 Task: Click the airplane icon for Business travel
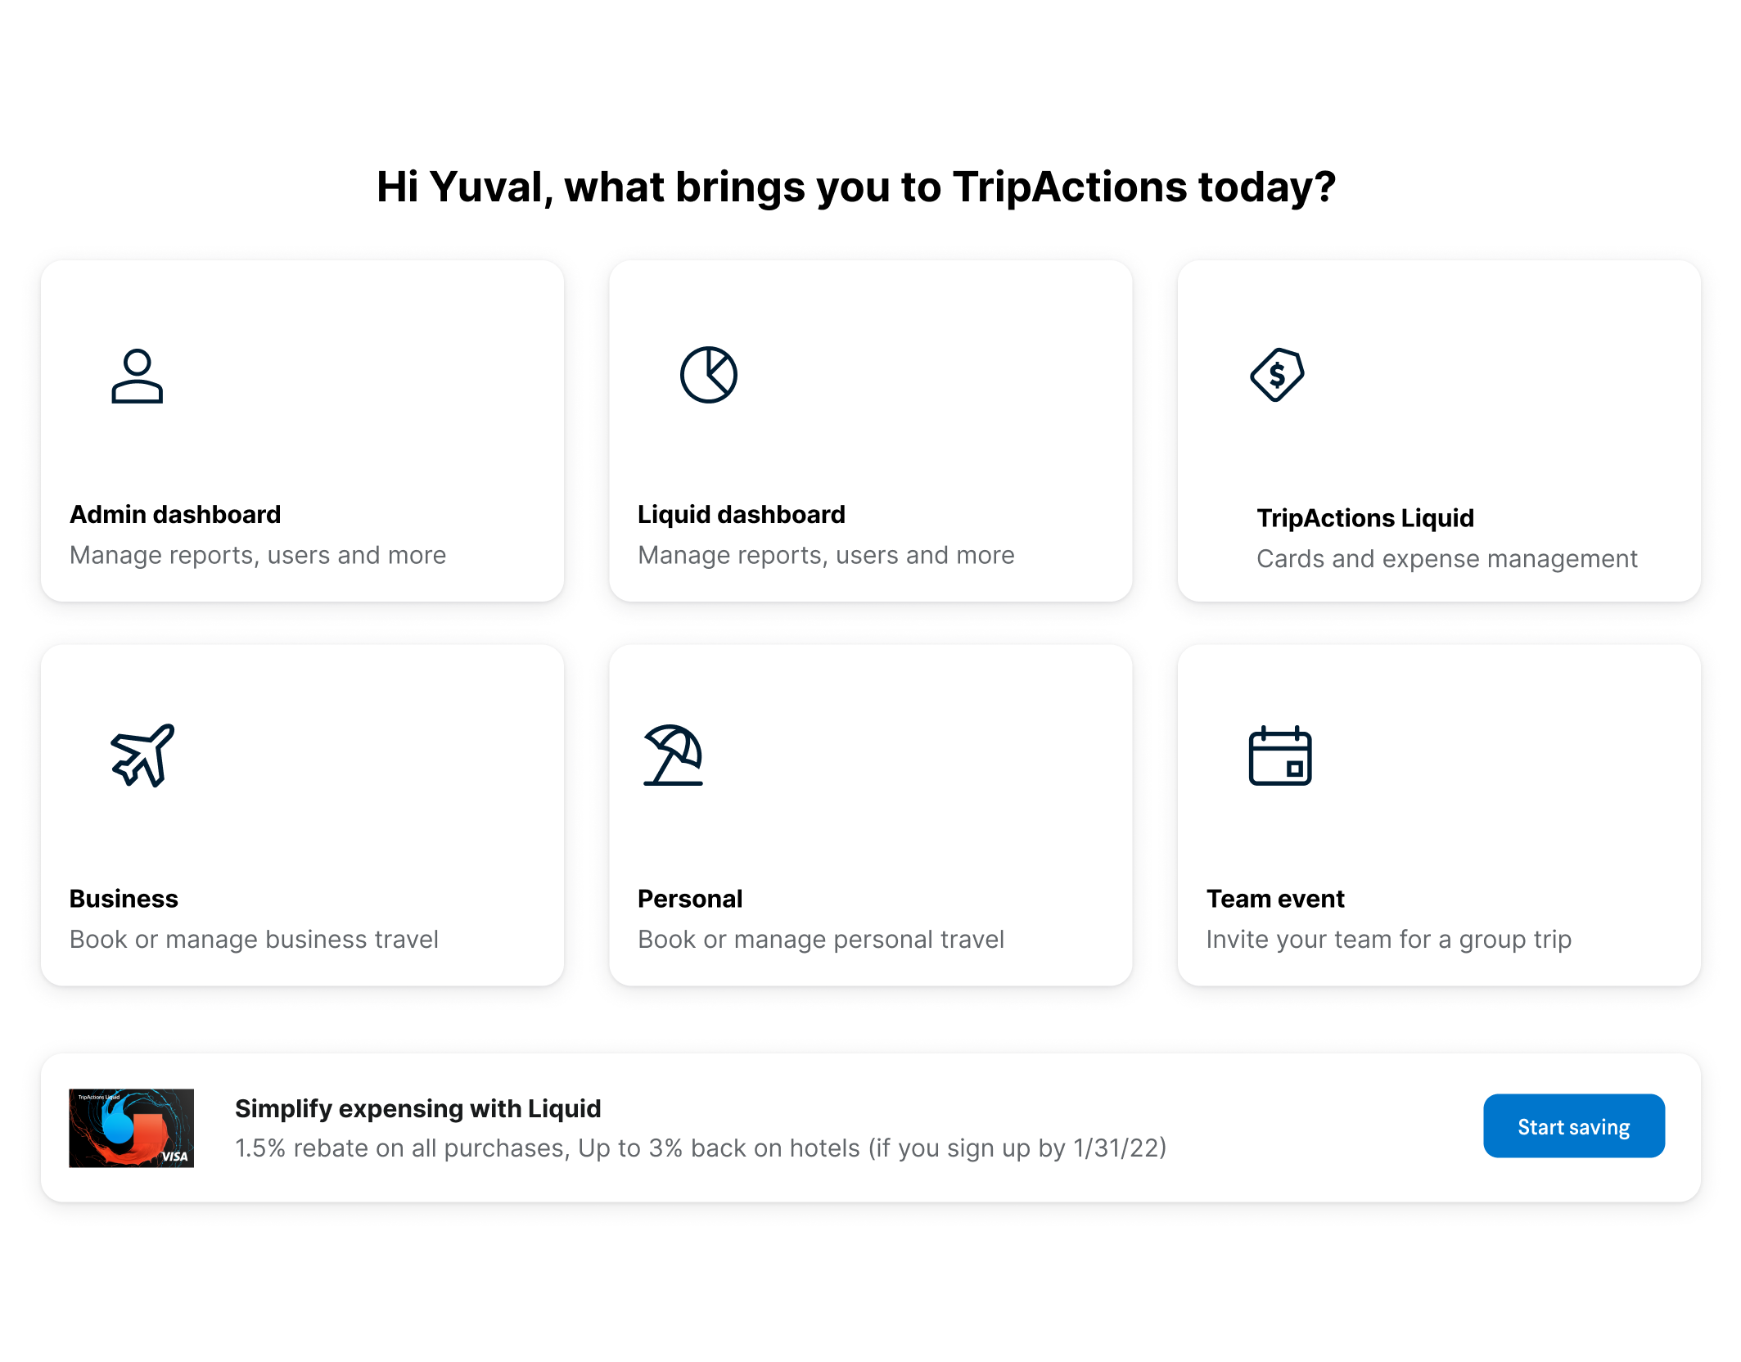[x=142, y=755]
